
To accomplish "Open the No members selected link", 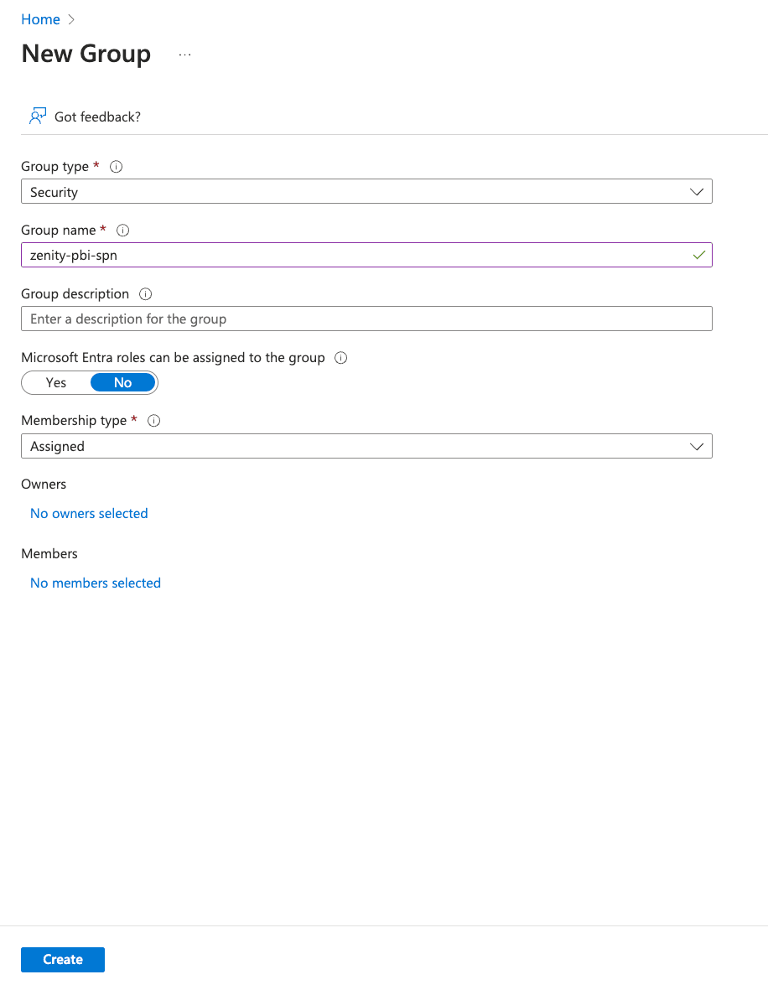I will click(x=96, y=583).
